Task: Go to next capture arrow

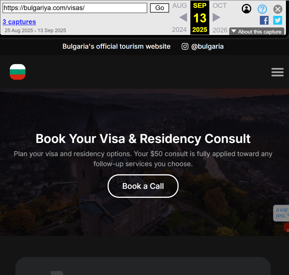Action: pos(216,17)
